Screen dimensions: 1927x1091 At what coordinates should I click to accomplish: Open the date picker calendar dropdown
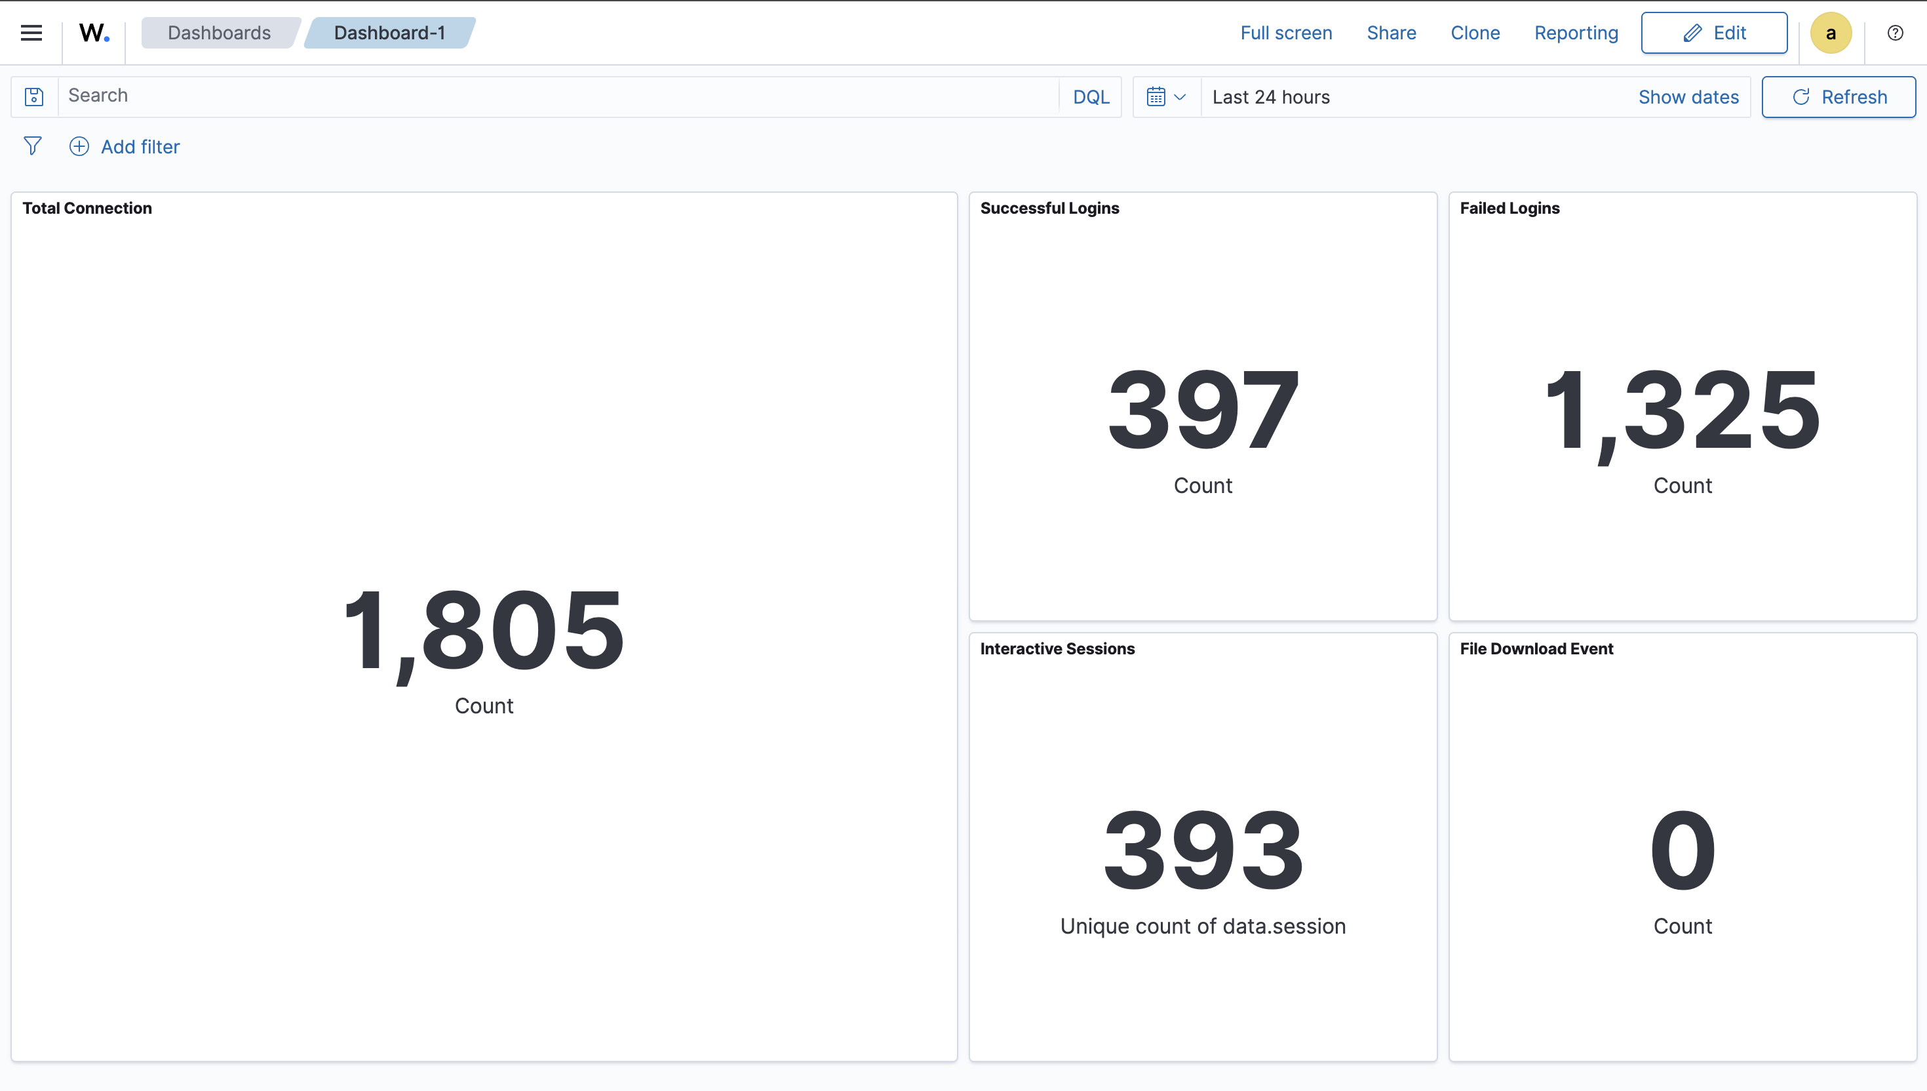click(x=1165, y=96)
